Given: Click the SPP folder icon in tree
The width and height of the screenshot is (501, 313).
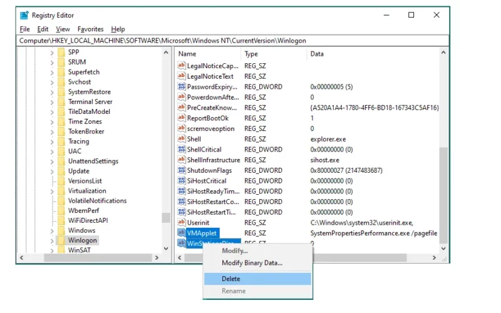Looking at the screenshot, I should tap(61, 52).
